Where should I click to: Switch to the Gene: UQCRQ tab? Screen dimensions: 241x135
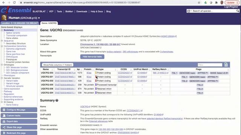pyautogui.click(x=49, y=23)
